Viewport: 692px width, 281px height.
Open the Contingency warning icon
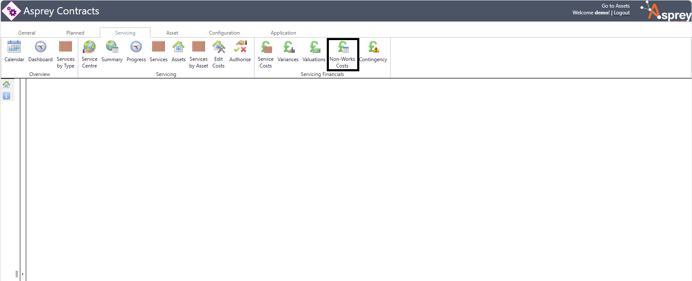click(x=373, y=47)
